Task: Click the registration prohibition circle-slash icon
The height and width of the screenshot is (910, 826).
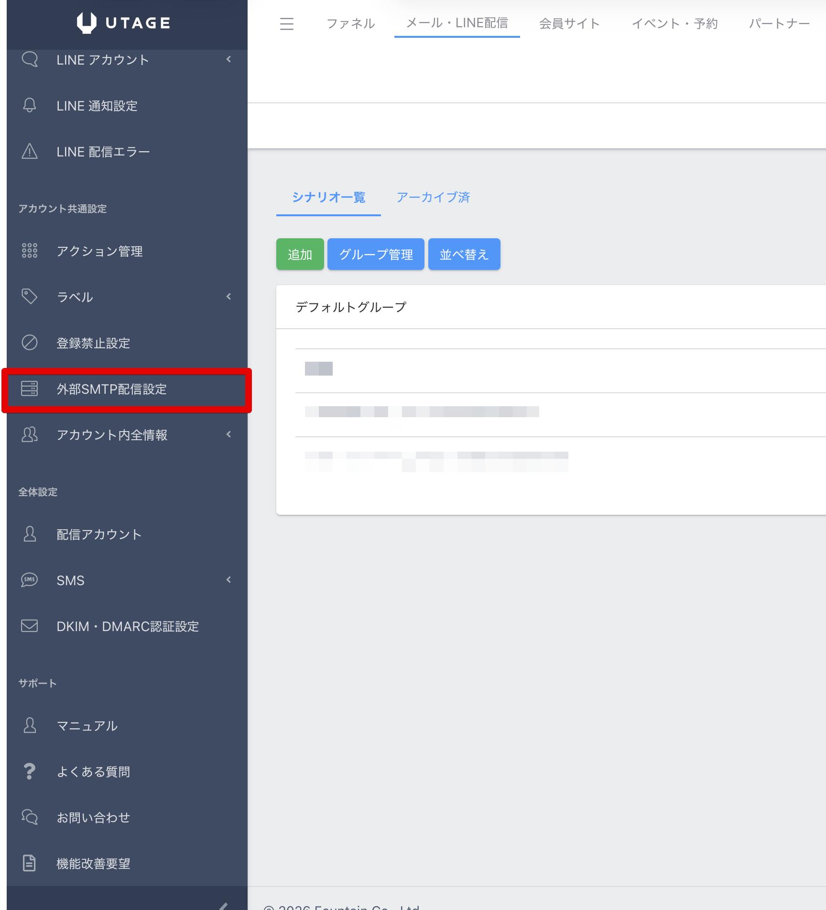Action: 30,343
